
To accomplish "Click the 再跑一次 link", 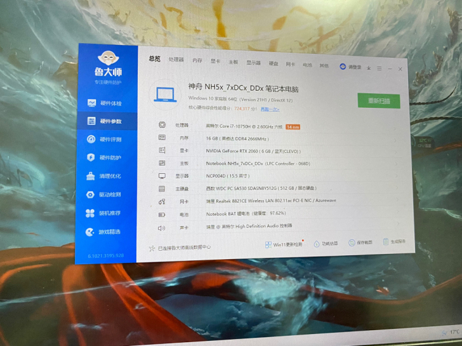I will click(270, 109).
